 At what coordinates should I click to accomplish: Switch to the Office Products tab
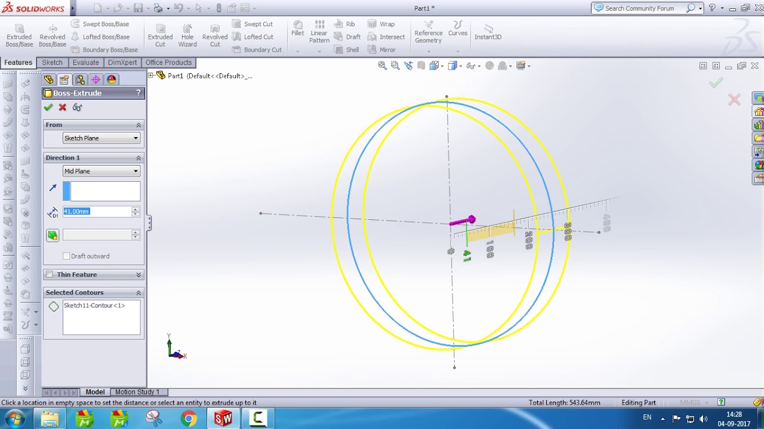(168, 63)
